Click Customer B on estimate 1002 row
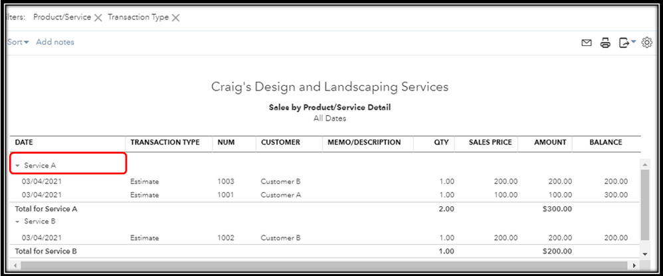663x276 pixels. [281, 238]
